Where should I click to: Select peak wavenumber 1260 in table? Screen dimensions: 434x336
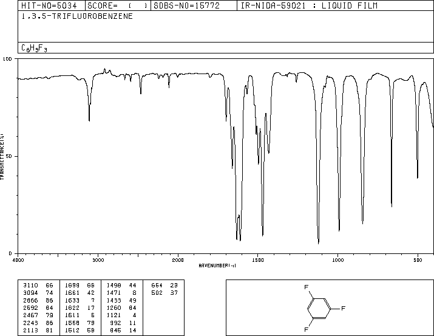[x=114, y=307]
